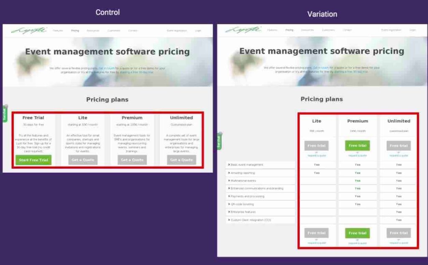Open Pricing menu item in Variation navigation
Image resolution: width=428 pixels, height=265 pixels.
(289, 30)
